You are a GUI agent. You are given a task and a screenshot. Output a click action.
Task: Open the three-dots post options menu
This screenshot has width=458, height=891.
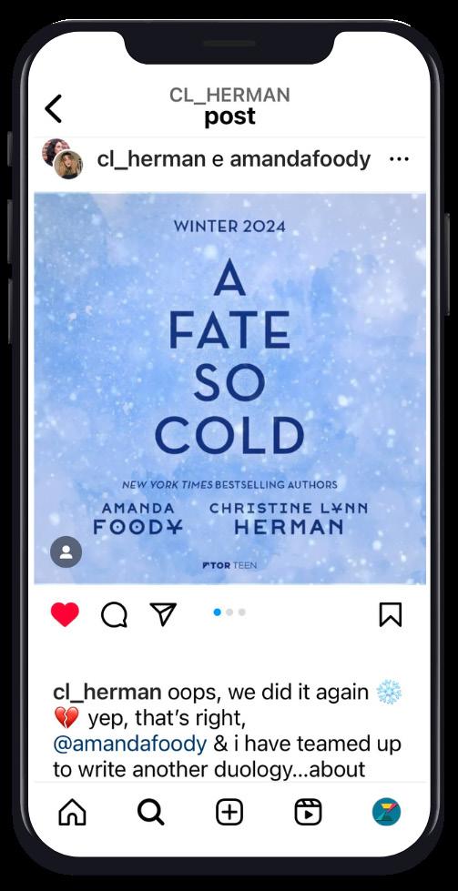click(x=399, y=159)
